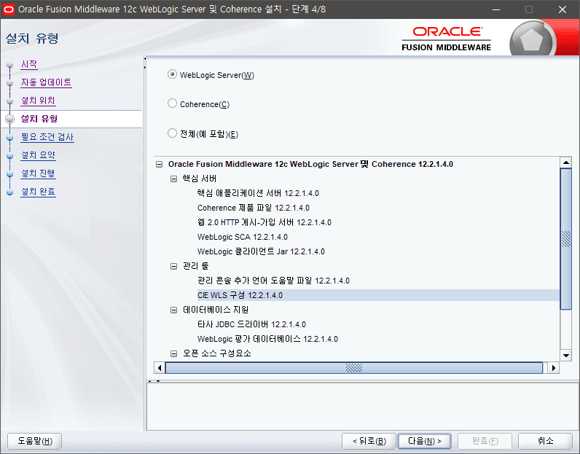Click the vertical scrollbar thumb
This screenshot has height=454, width=580.
pos(566,238)
